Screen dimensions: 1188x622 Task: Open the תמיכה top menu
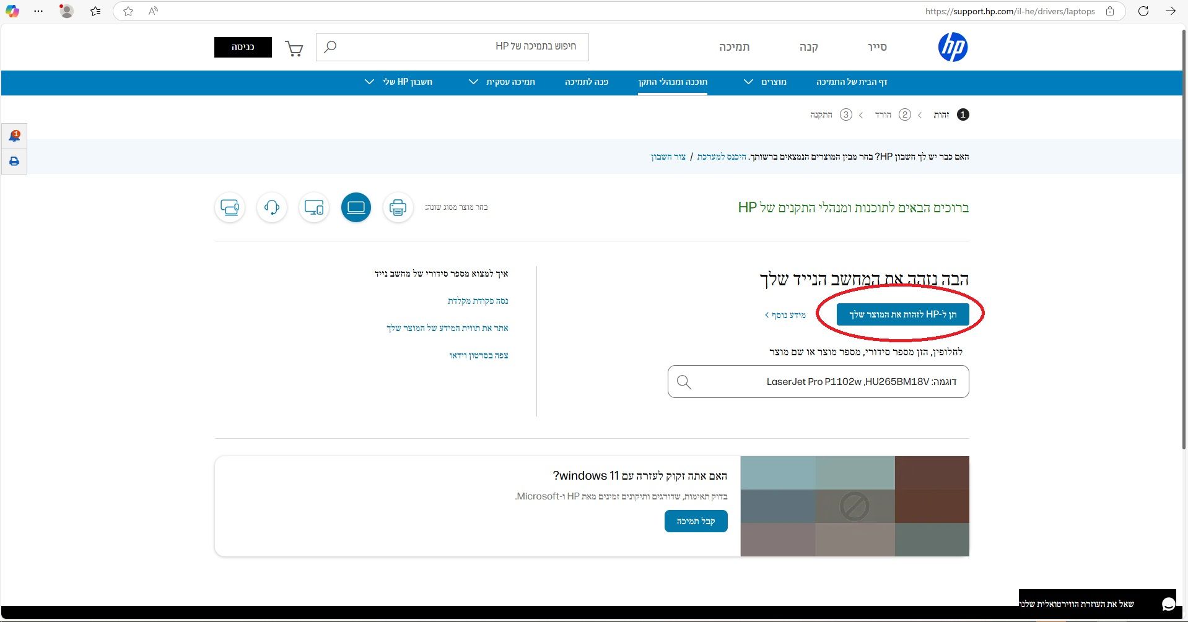point(734,47)
